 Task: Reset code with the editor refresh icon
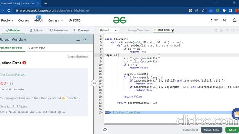coord(233,30)
